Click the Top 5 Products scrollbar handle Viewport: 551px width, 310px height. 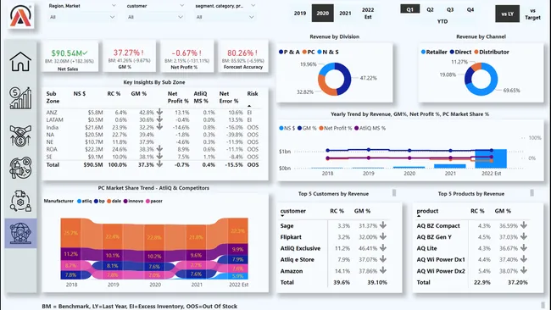click(532, 193)
